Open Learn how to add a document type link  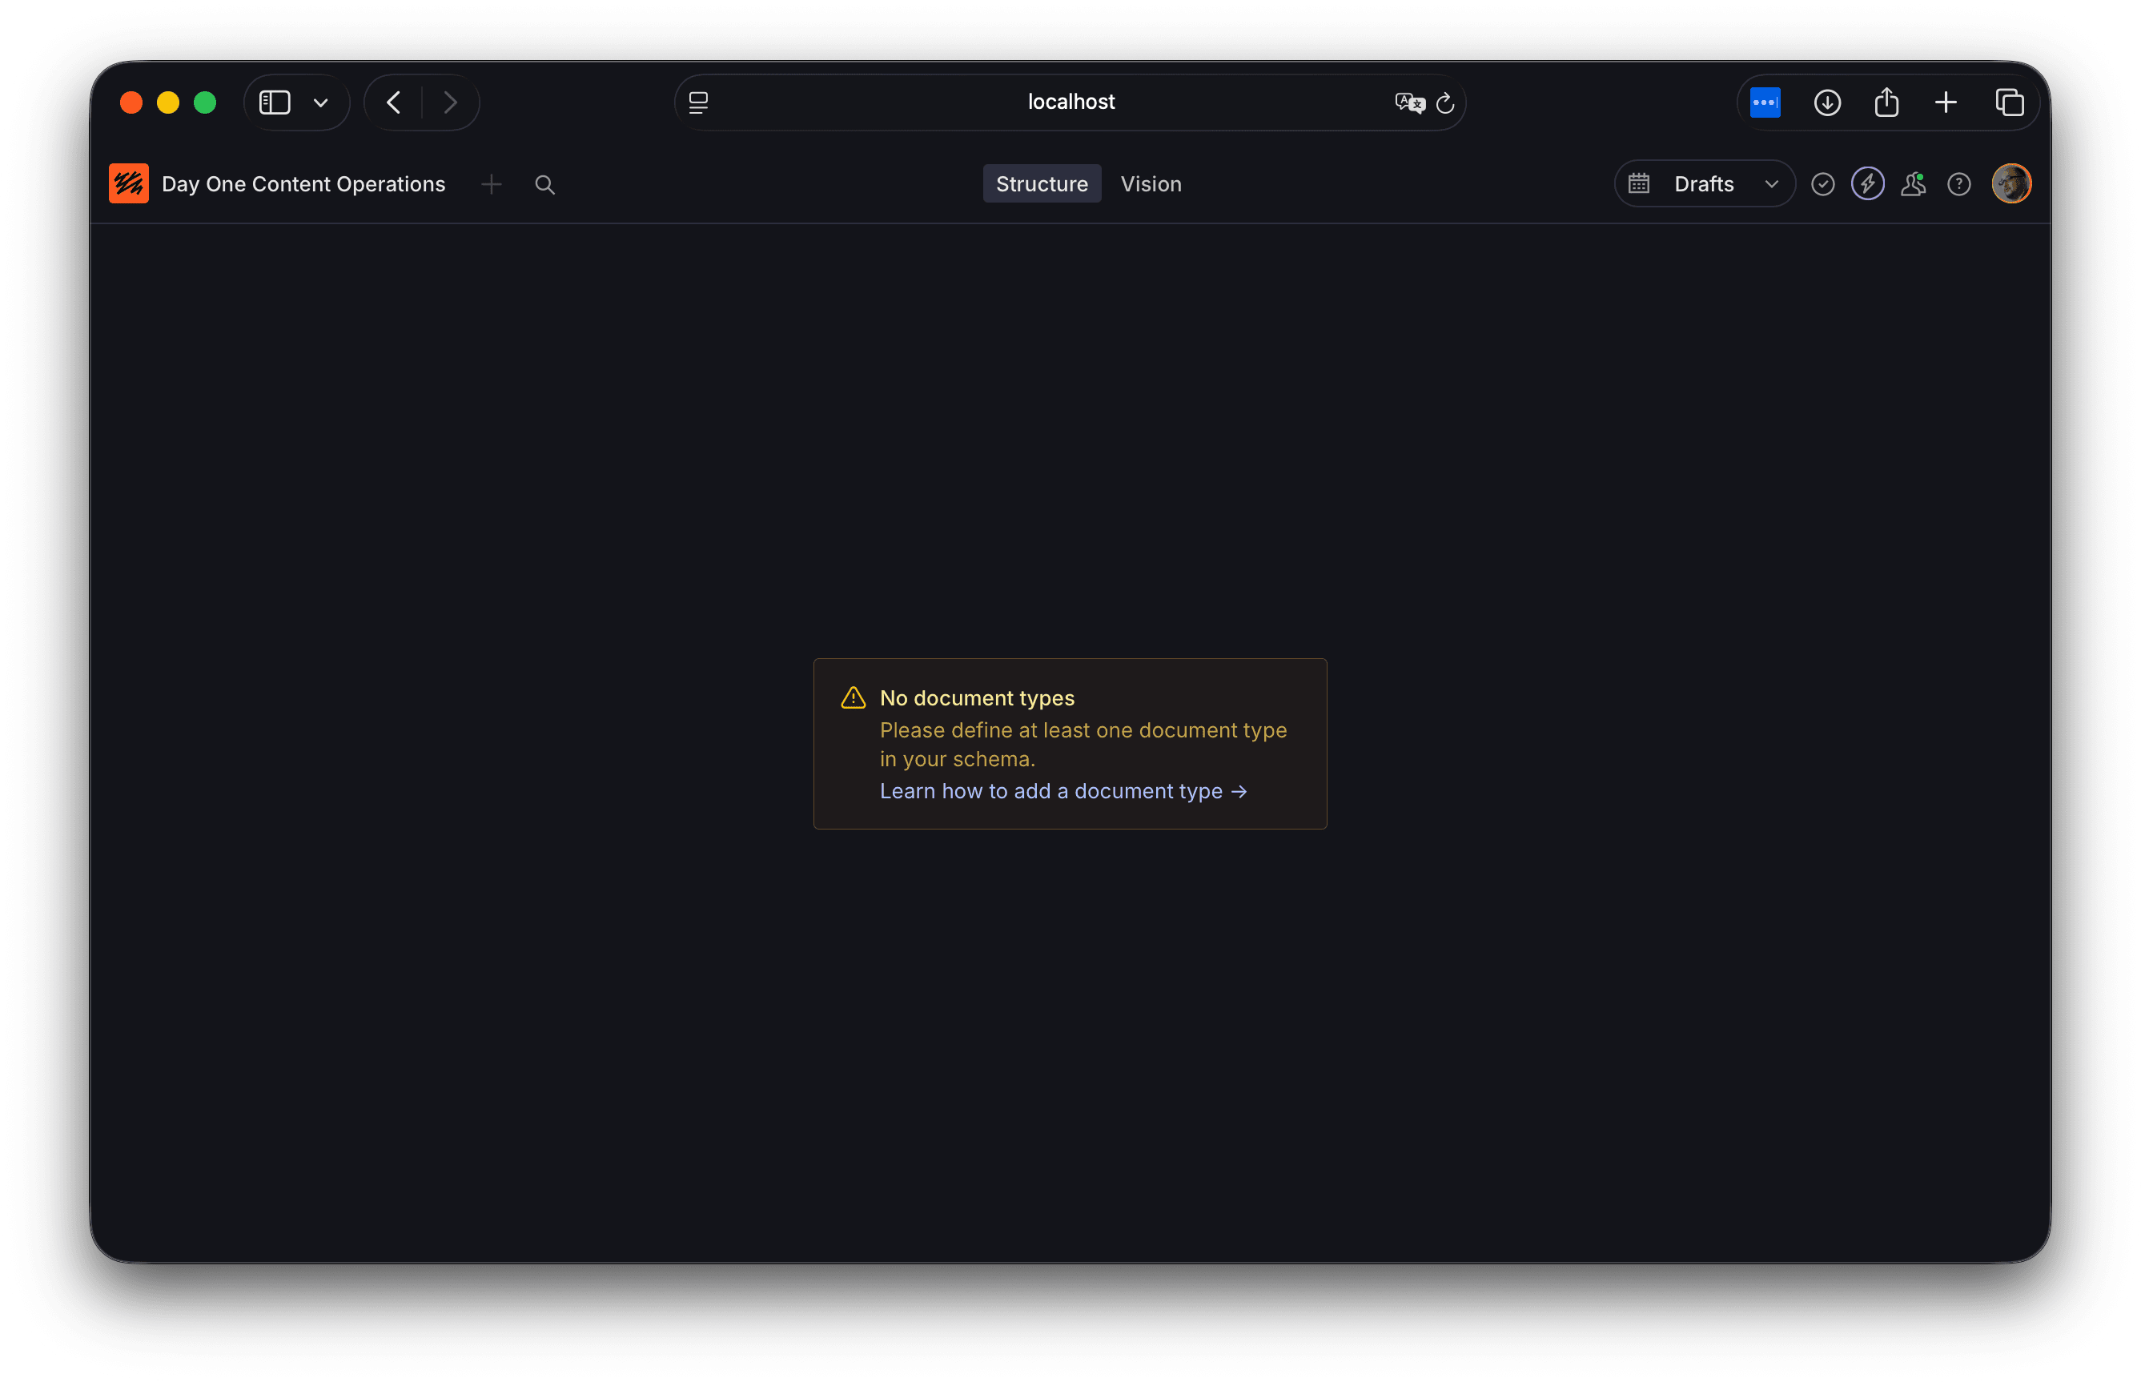tap(1062, 790)
